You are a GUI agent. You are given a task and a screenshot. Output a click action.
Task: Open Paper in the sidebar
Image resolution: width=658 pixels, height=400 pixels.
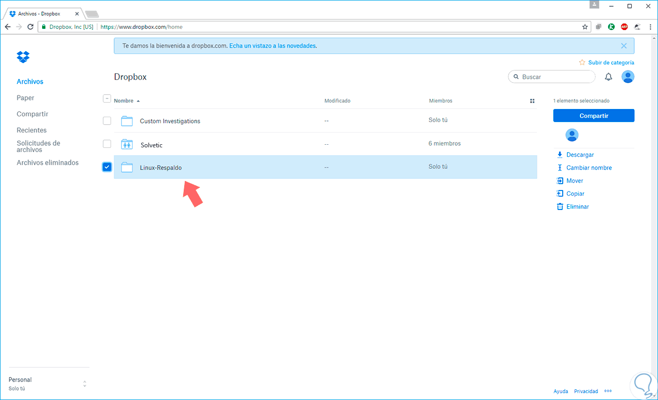[25, 98]
